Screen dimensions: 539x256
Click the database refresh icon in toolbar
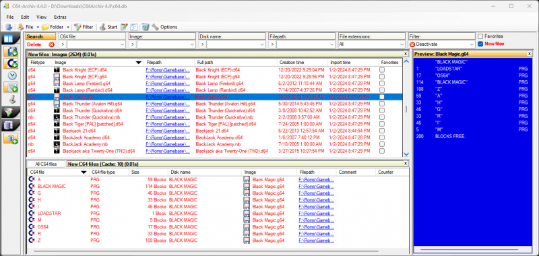(9, 27)
